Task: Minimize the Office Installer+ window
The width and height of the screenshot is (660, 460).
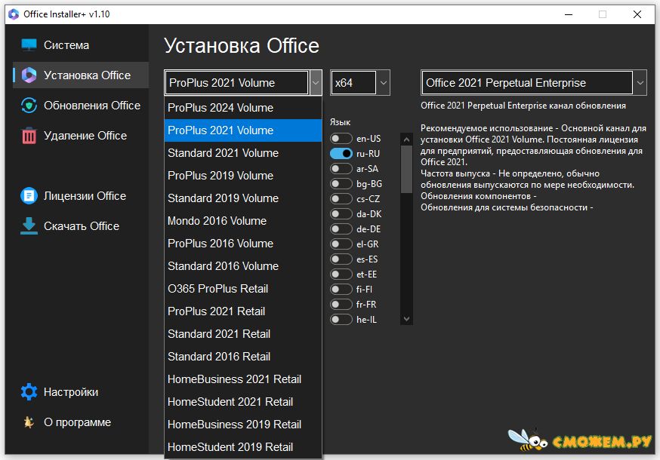Action: (x=569, y=14)
